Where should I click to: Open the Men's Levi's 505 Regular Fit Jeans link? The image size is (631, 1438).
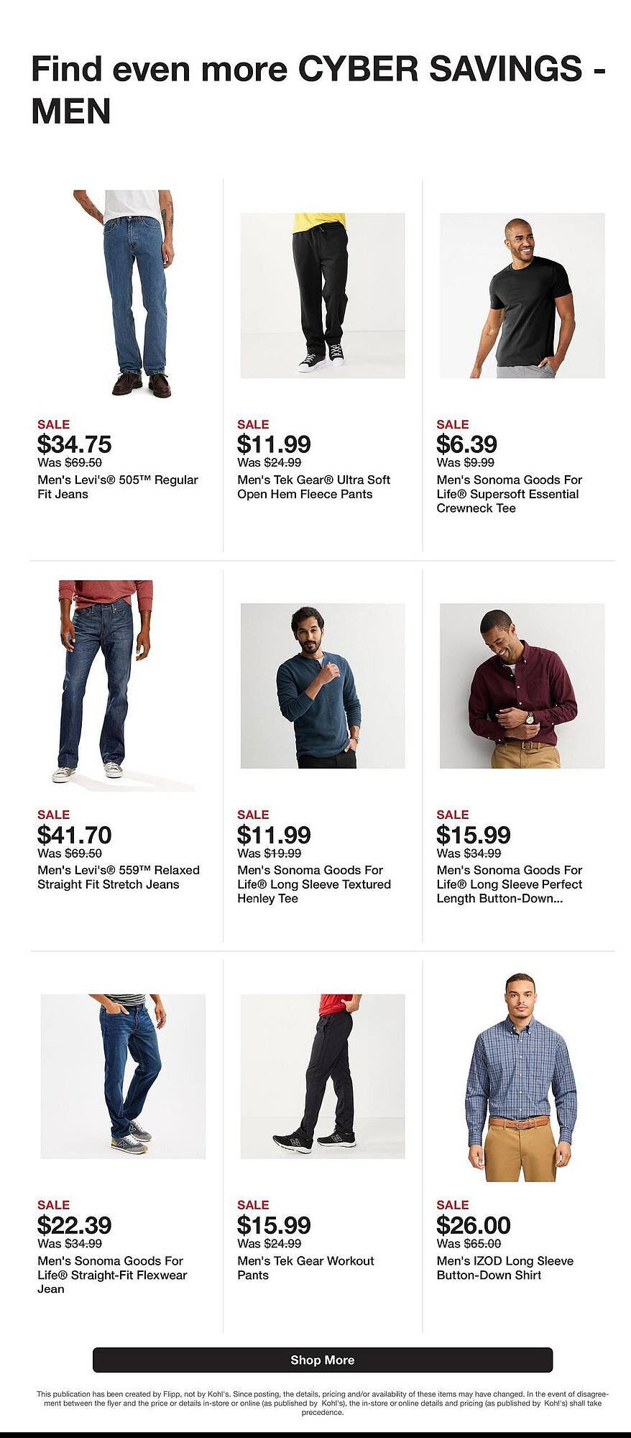tap(119, 487)
